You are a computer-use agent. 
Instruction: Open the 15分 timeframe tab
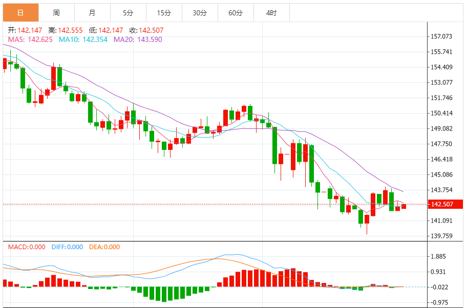[164, 12]
